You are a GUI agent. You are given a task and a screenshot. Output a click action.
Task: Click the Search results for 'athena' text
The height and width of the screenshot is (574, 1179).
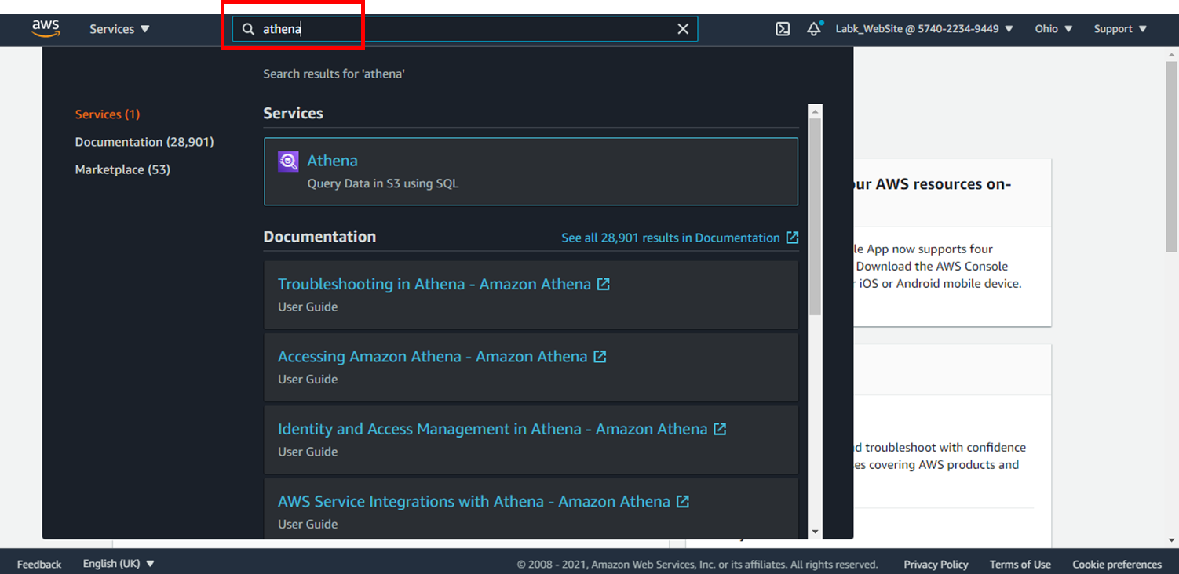[334, 74]
